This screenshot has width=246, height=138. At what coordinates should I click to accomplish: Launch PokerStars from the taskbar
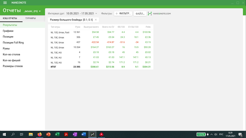click(101, 134)
